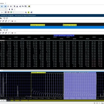Toggle absolute difference display (delta icon)
The width and height of the screenshot is (104, 104).
pos(17,6)
